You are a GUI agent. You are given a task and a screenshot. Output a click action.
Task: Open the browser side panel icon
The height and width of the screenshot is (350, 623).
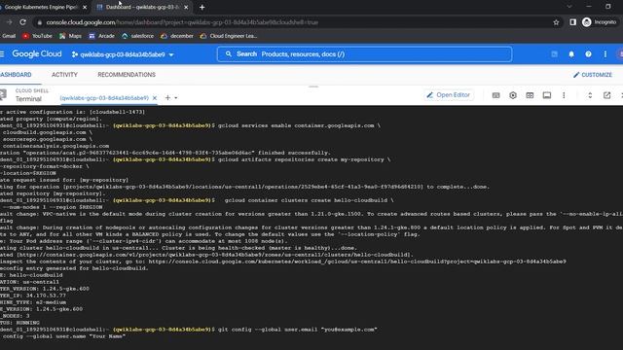572,22
